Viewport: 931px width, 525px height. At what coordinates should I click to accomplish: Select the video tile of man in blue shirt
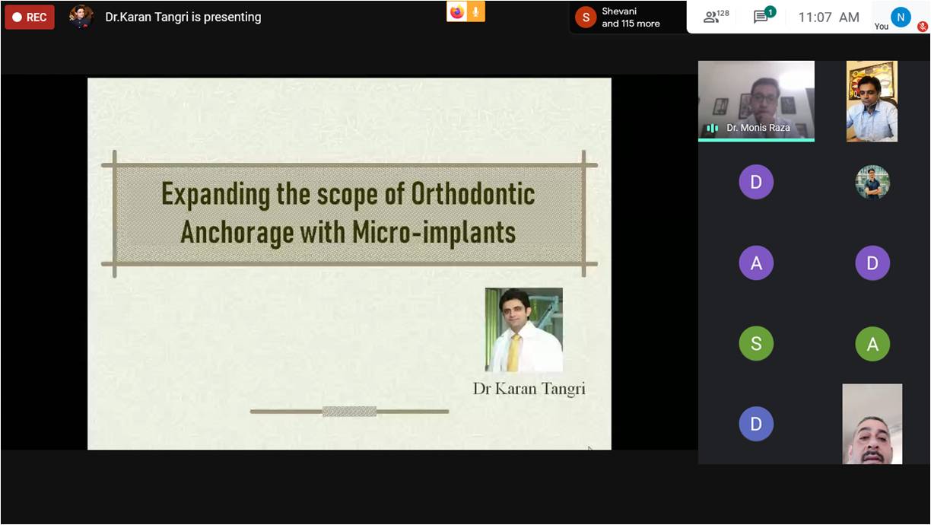[x=872, y=101]
